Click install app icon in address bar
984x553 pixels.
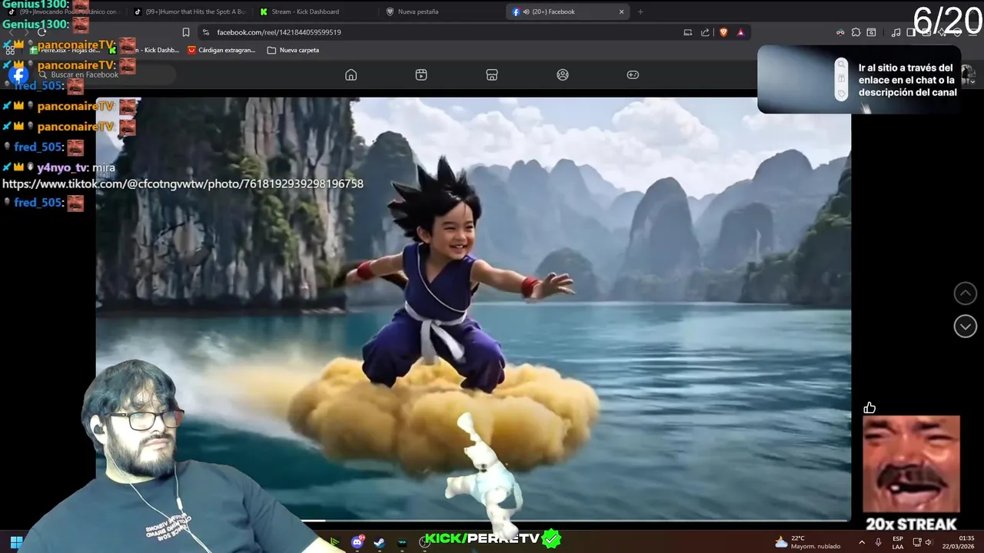[x=687, y=32]
